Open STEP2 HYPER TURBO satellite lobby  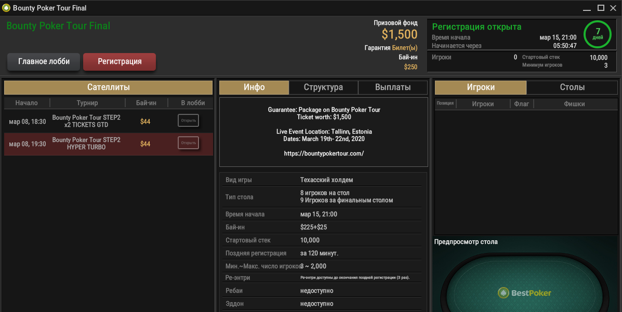[x=188, y=143]
